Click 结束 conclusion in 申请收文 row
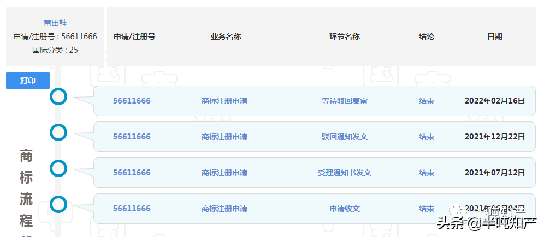This screenshot has height=237, width=544. pos(427,209)
